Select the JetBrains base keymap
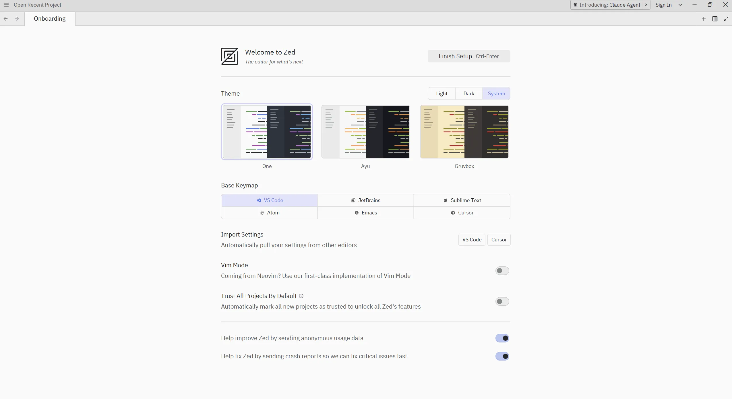Image resolution: width=732 pixels, height=399 pixels. point(365,200)
